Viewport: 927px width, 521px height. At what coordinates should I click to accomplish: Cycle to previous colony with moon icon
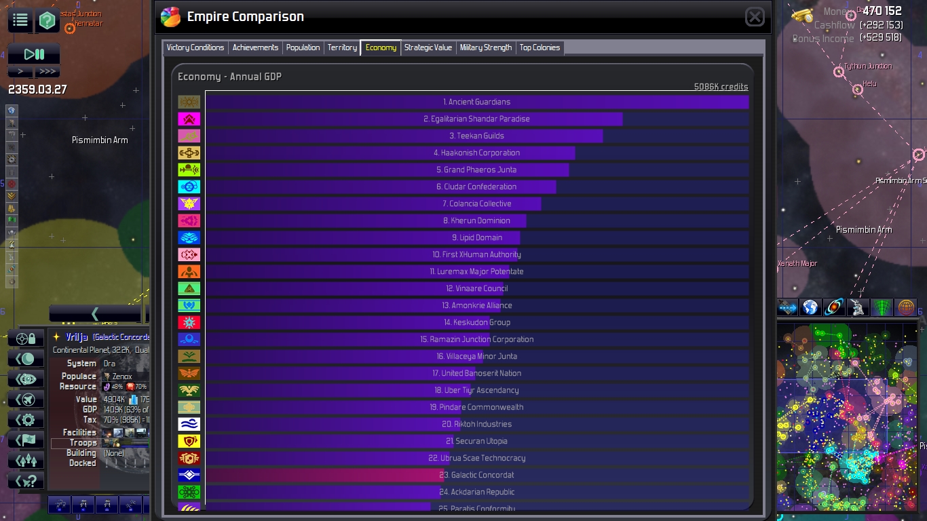point(26,359)
